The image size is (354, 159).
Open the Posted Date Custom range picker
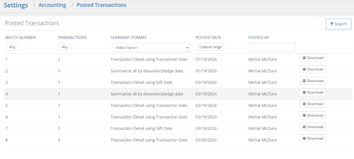(x=210, y=47)
